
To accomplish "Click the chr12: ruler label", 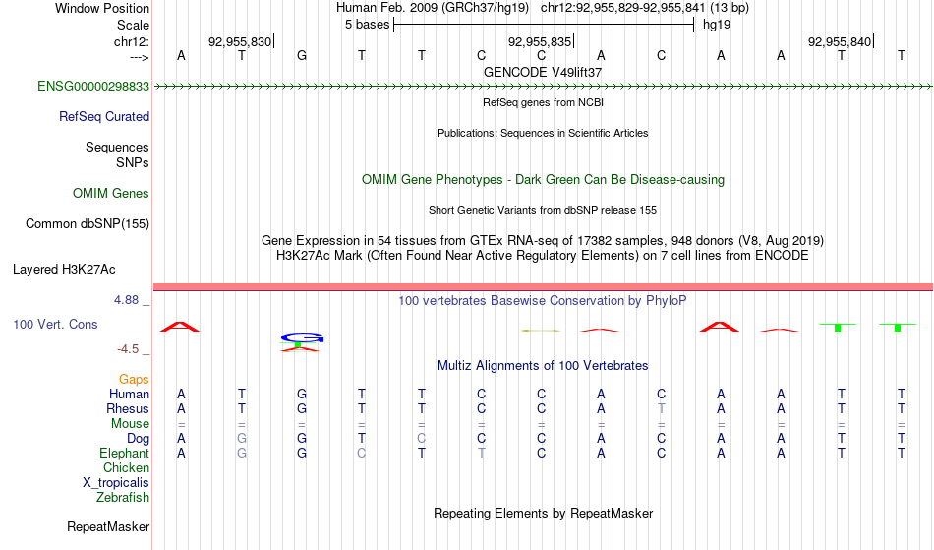I will [x=131, y=41].
